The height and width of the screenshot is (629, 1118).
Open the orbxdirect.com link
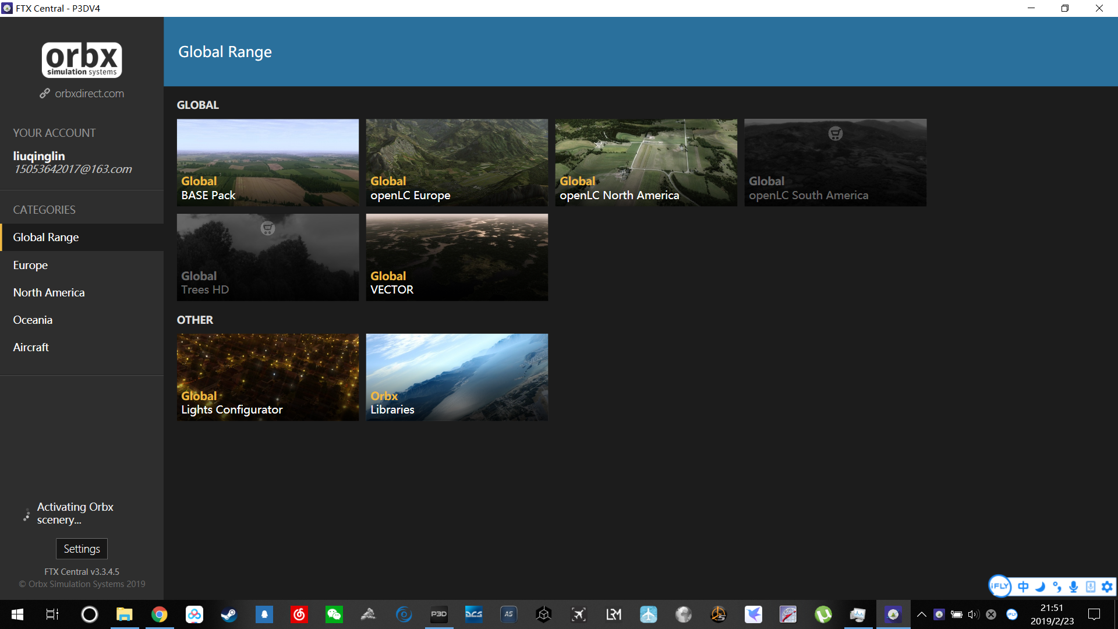(x=82, y=93)
